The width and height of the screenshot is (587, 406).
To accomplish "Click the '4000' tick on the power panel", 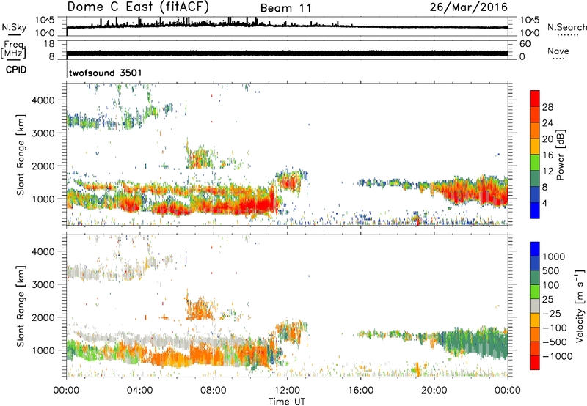I will (x=43, y=100).
